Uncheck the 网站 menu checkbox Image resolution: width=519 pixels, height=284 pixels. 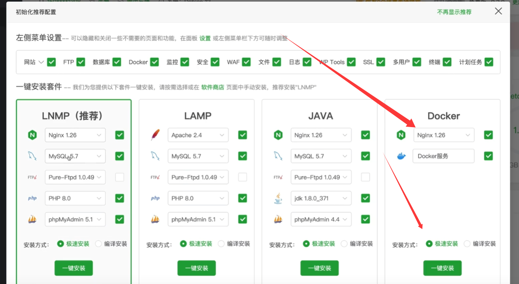tap(51, 62)
